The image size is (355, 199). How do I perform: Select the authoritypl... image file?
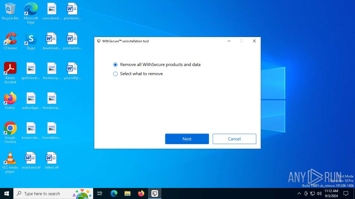click(x=31, y=101)
